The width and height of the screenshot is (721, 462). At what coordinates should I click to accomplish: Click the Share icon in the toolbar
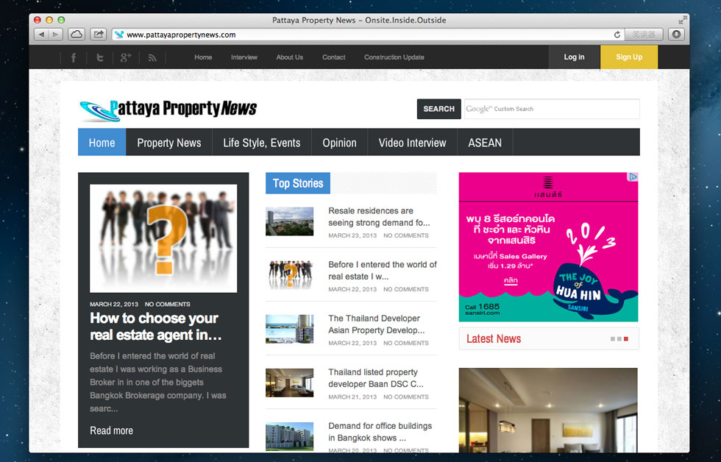(x=99, y=35)
